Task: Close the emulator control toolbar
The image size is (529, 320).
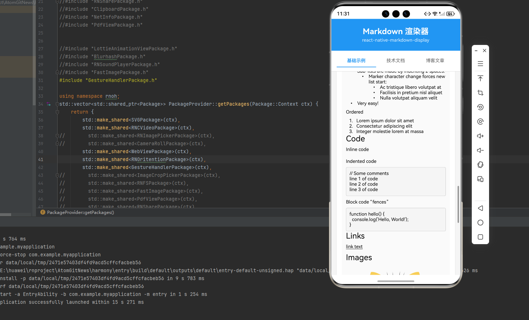Action: (484, 51)
